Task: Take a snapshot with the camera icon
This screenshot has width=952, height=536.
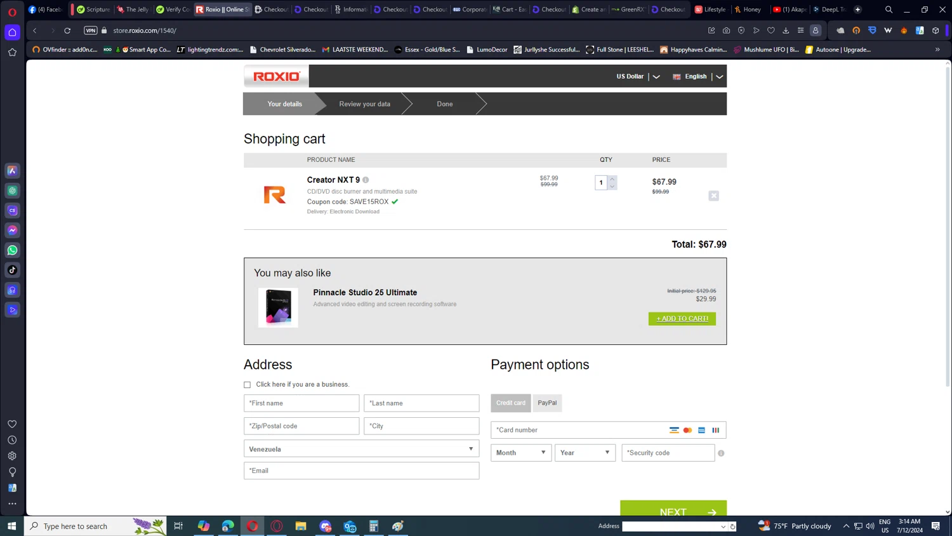Action: click(726, 30)
